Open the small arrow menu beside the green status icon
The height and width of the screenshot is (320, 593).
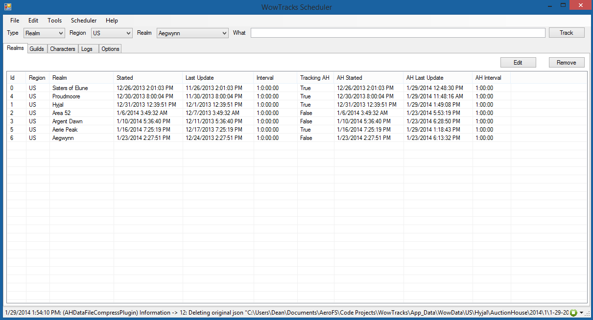coord(581,313)
